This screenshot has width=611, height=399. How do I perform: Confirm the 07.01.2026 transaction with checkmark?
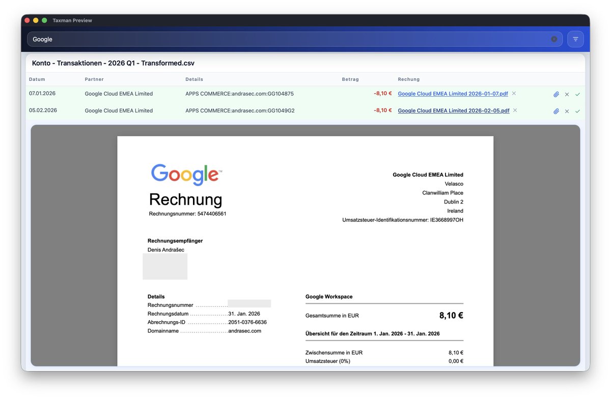[577, 94]
